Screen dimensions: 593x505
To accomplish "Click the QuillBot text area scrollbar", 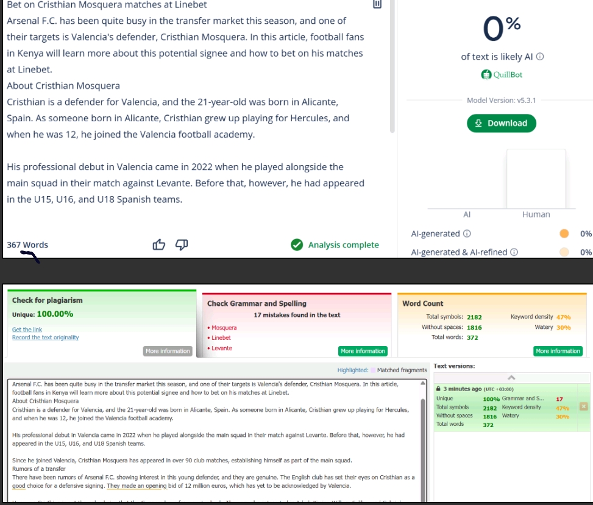I will (392, 66).
